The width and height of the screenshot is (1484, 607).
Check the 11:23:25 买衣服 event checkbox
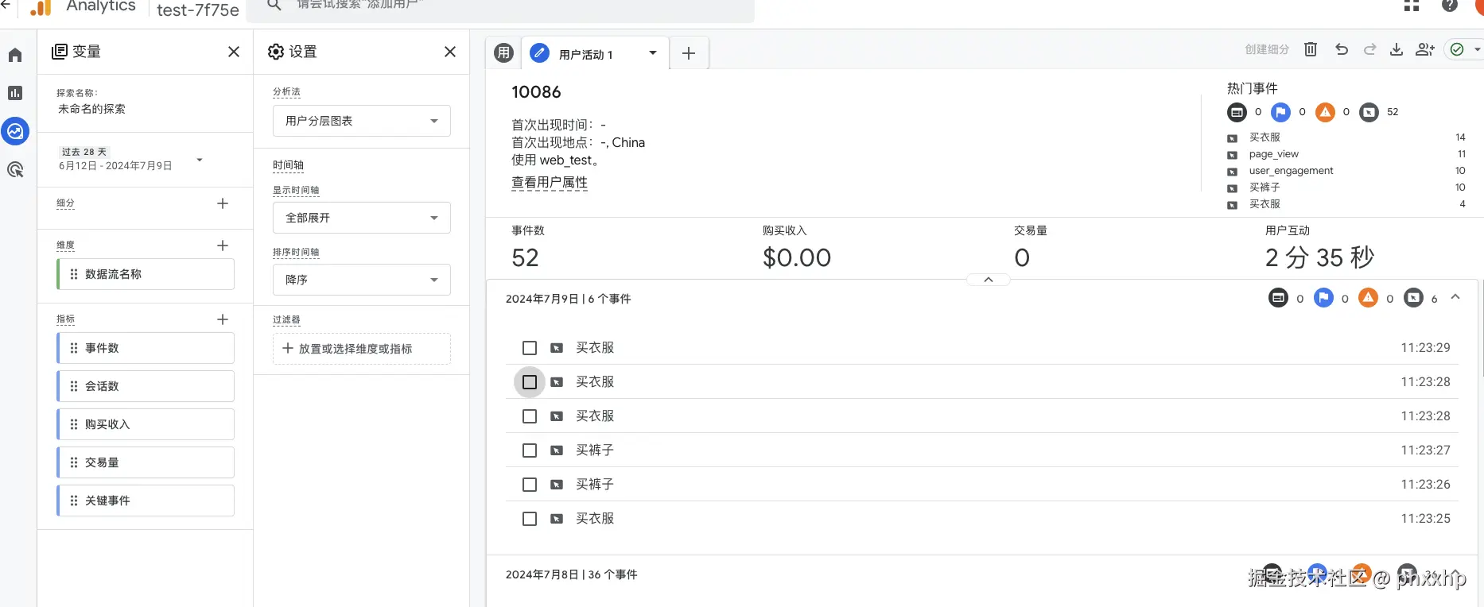(530, 519)
